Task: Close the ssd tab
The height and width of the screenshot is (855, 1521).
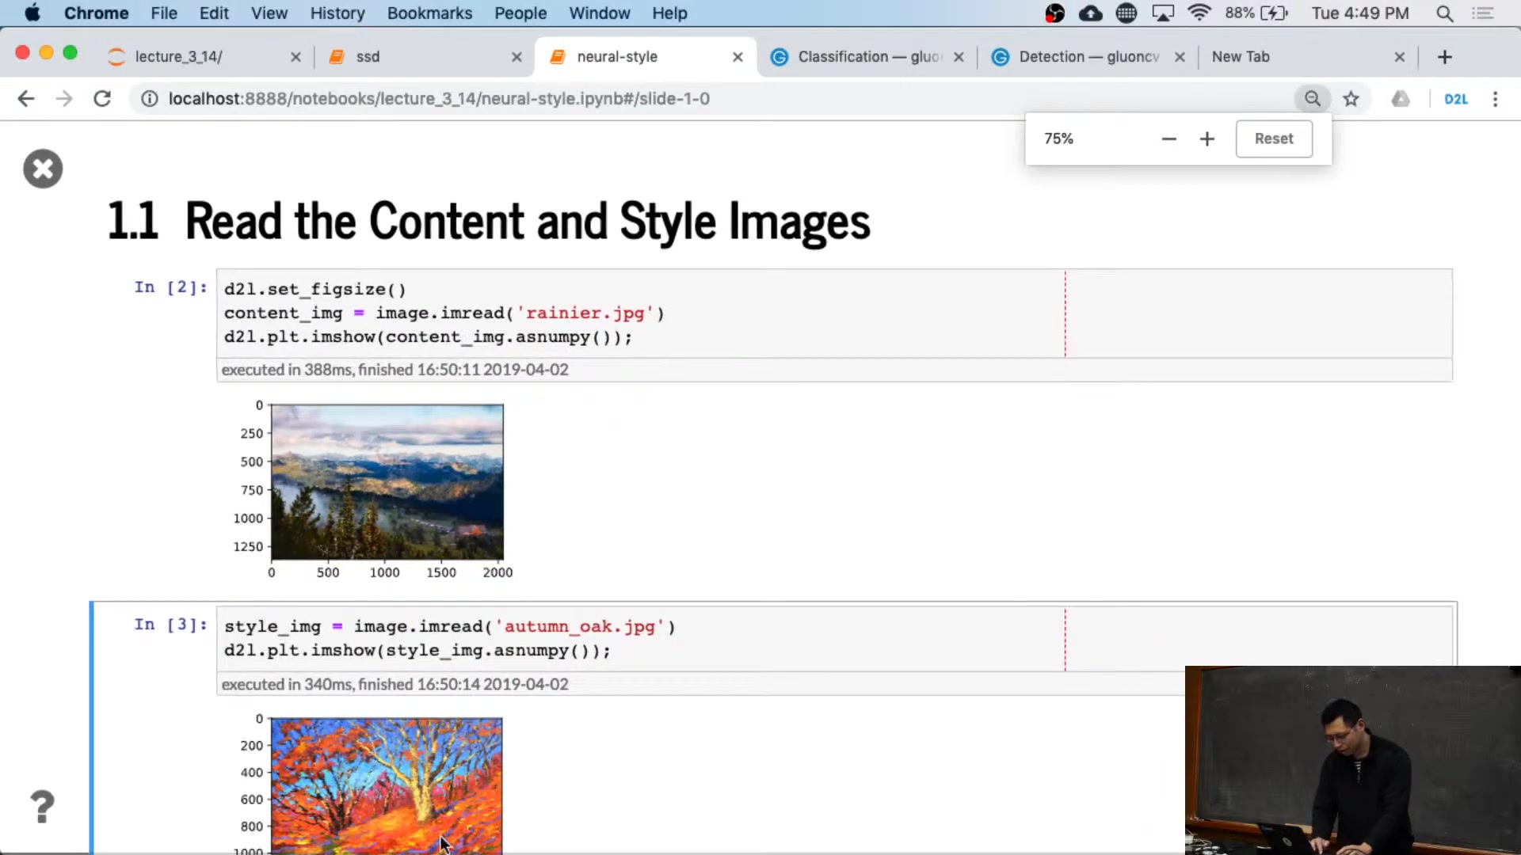Action: pyautogui.click(x=517, y=57)
